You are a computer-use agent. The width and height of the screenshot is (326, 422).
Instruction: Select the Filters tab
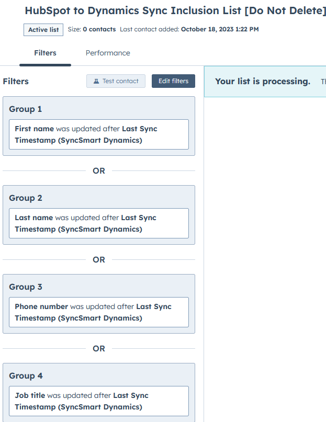pos(45,53)
